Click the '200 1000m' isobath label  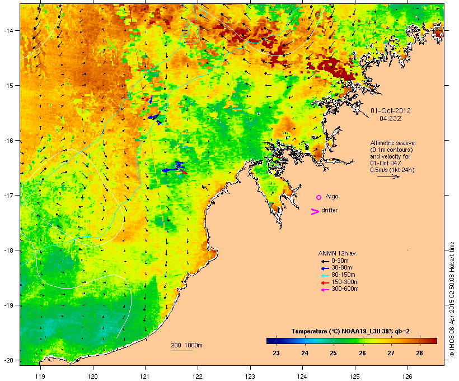click(186, 345)
